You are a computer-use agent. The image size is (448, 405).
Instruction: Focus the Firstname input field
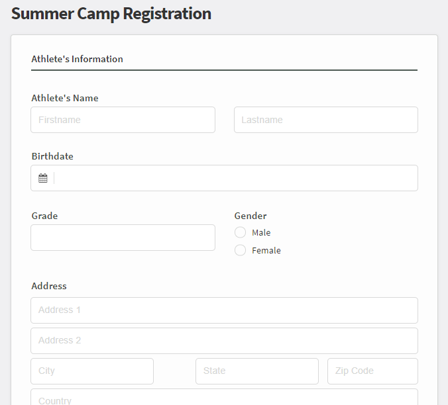[x=123, y=120]
